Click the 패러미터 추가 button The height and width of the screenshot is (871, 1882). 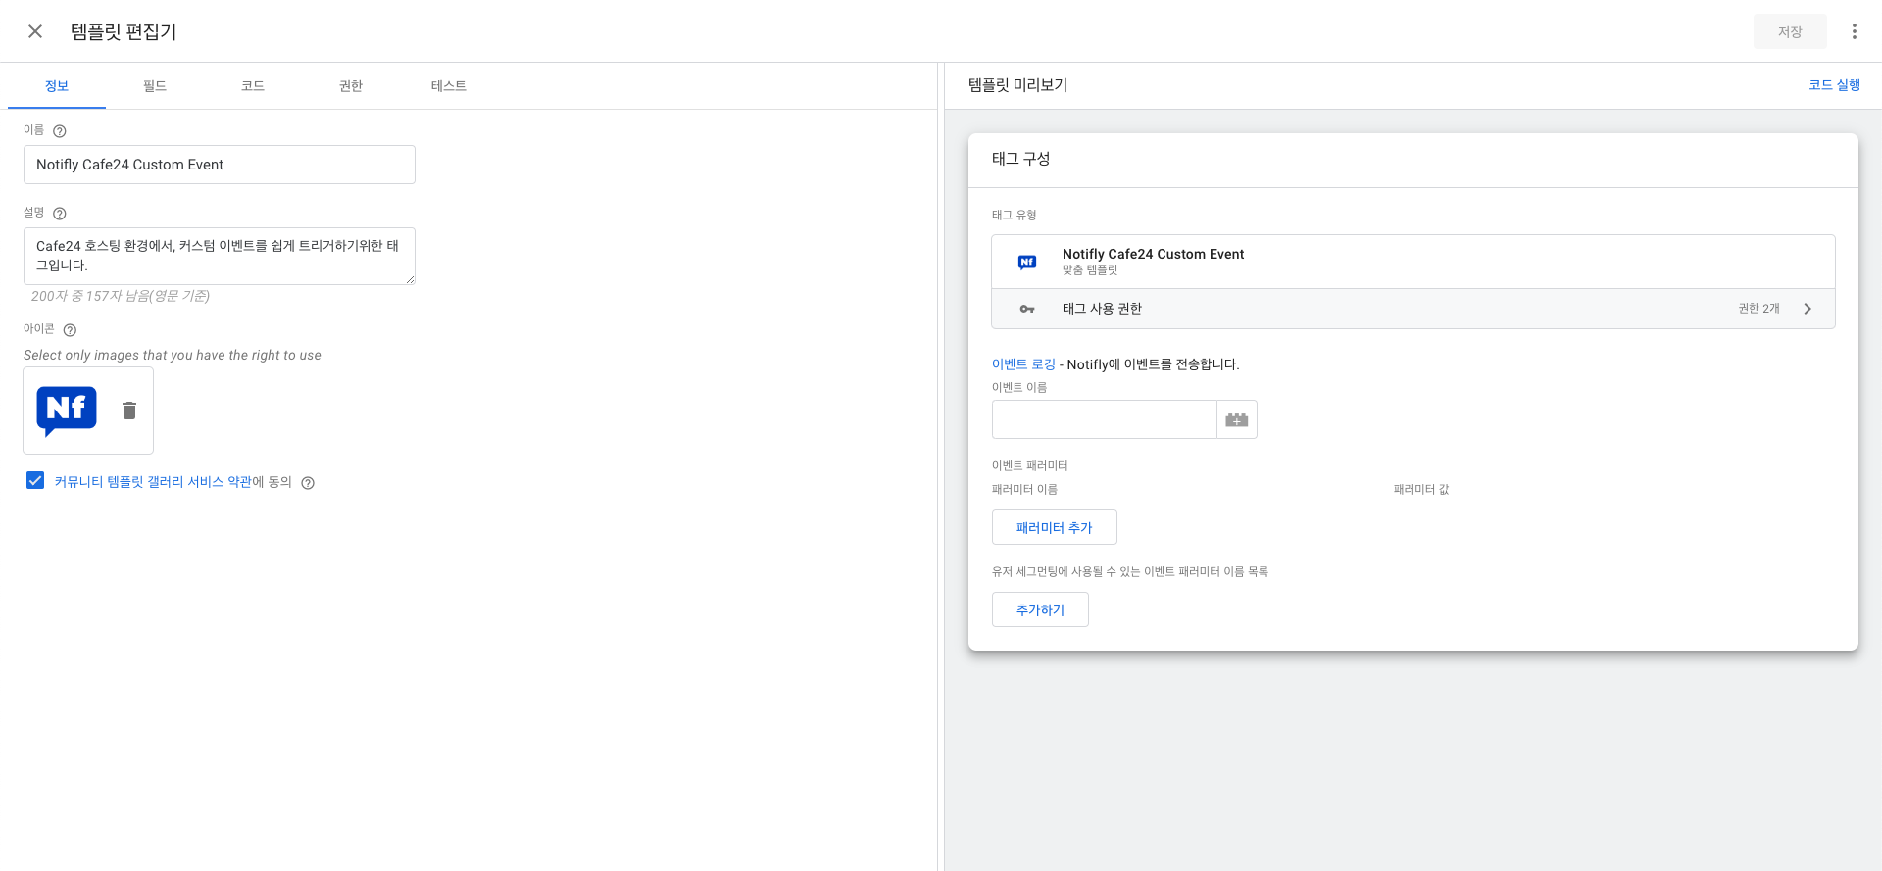click(x=1054, y=527)
